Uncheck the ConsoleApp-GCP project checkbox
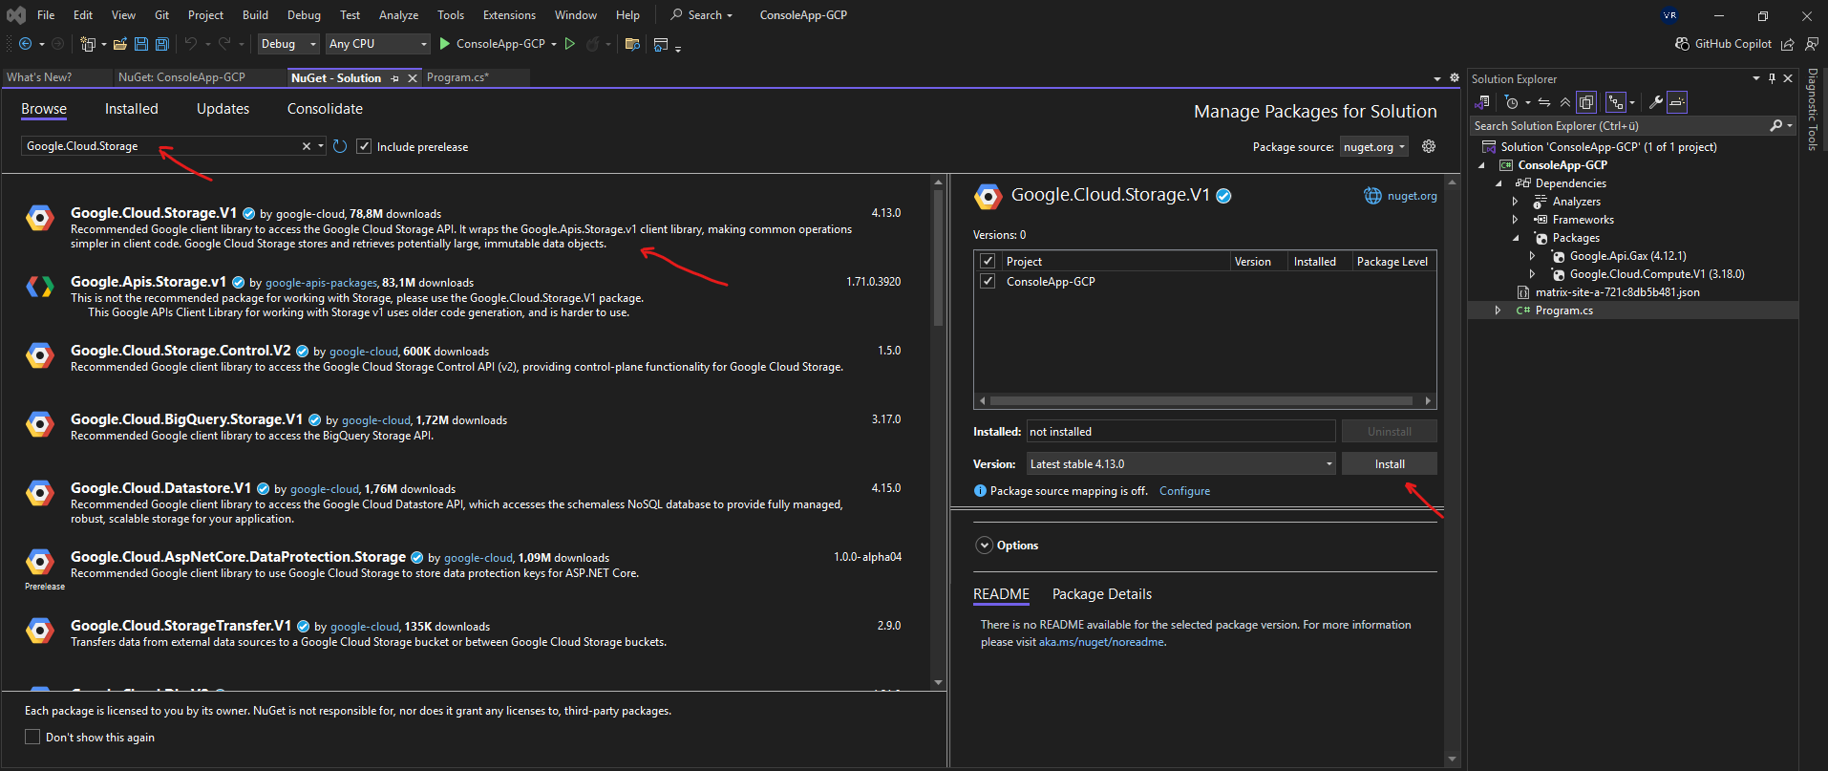The width and height of the screenshot is (1828, 771). click(988, 282)
